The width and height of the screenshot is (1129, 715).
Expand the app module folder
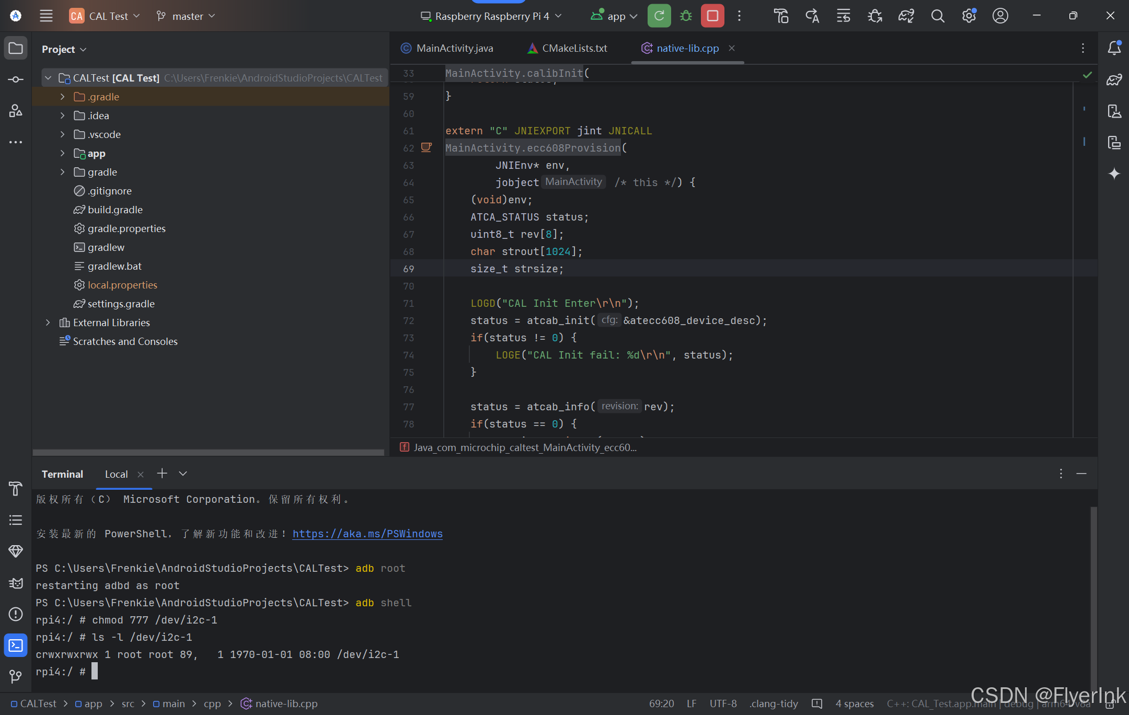(63, 153)
